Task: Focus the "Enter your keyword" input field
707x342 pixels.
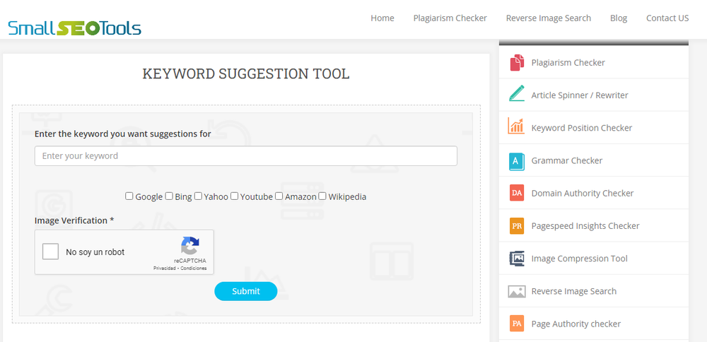Action: click(245, 155)
